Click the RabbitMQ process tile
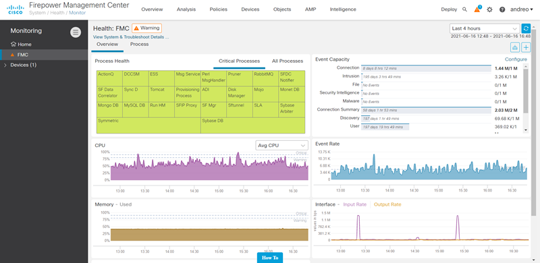This screenshot has width=540, height=263. coord(265,78)
